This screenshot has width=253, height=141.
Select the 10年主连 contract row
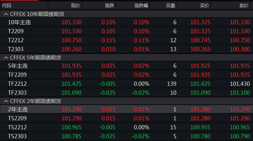[x=18, y=22]
